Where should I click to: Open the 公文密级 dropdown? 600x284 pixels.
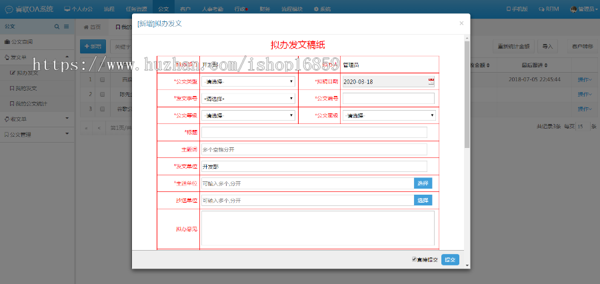pyautogui.click(x=389, y=115)
